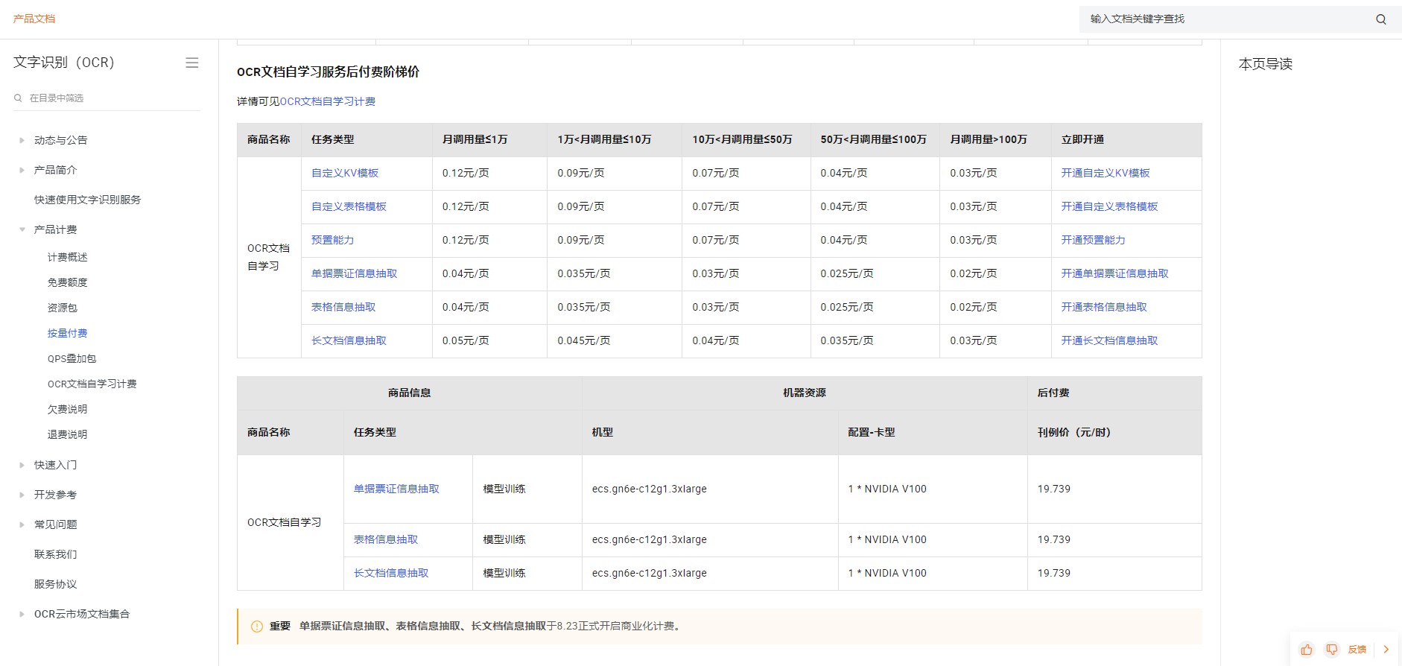Open OCR文档自学习计费 sidebar item

click(92, 384)
